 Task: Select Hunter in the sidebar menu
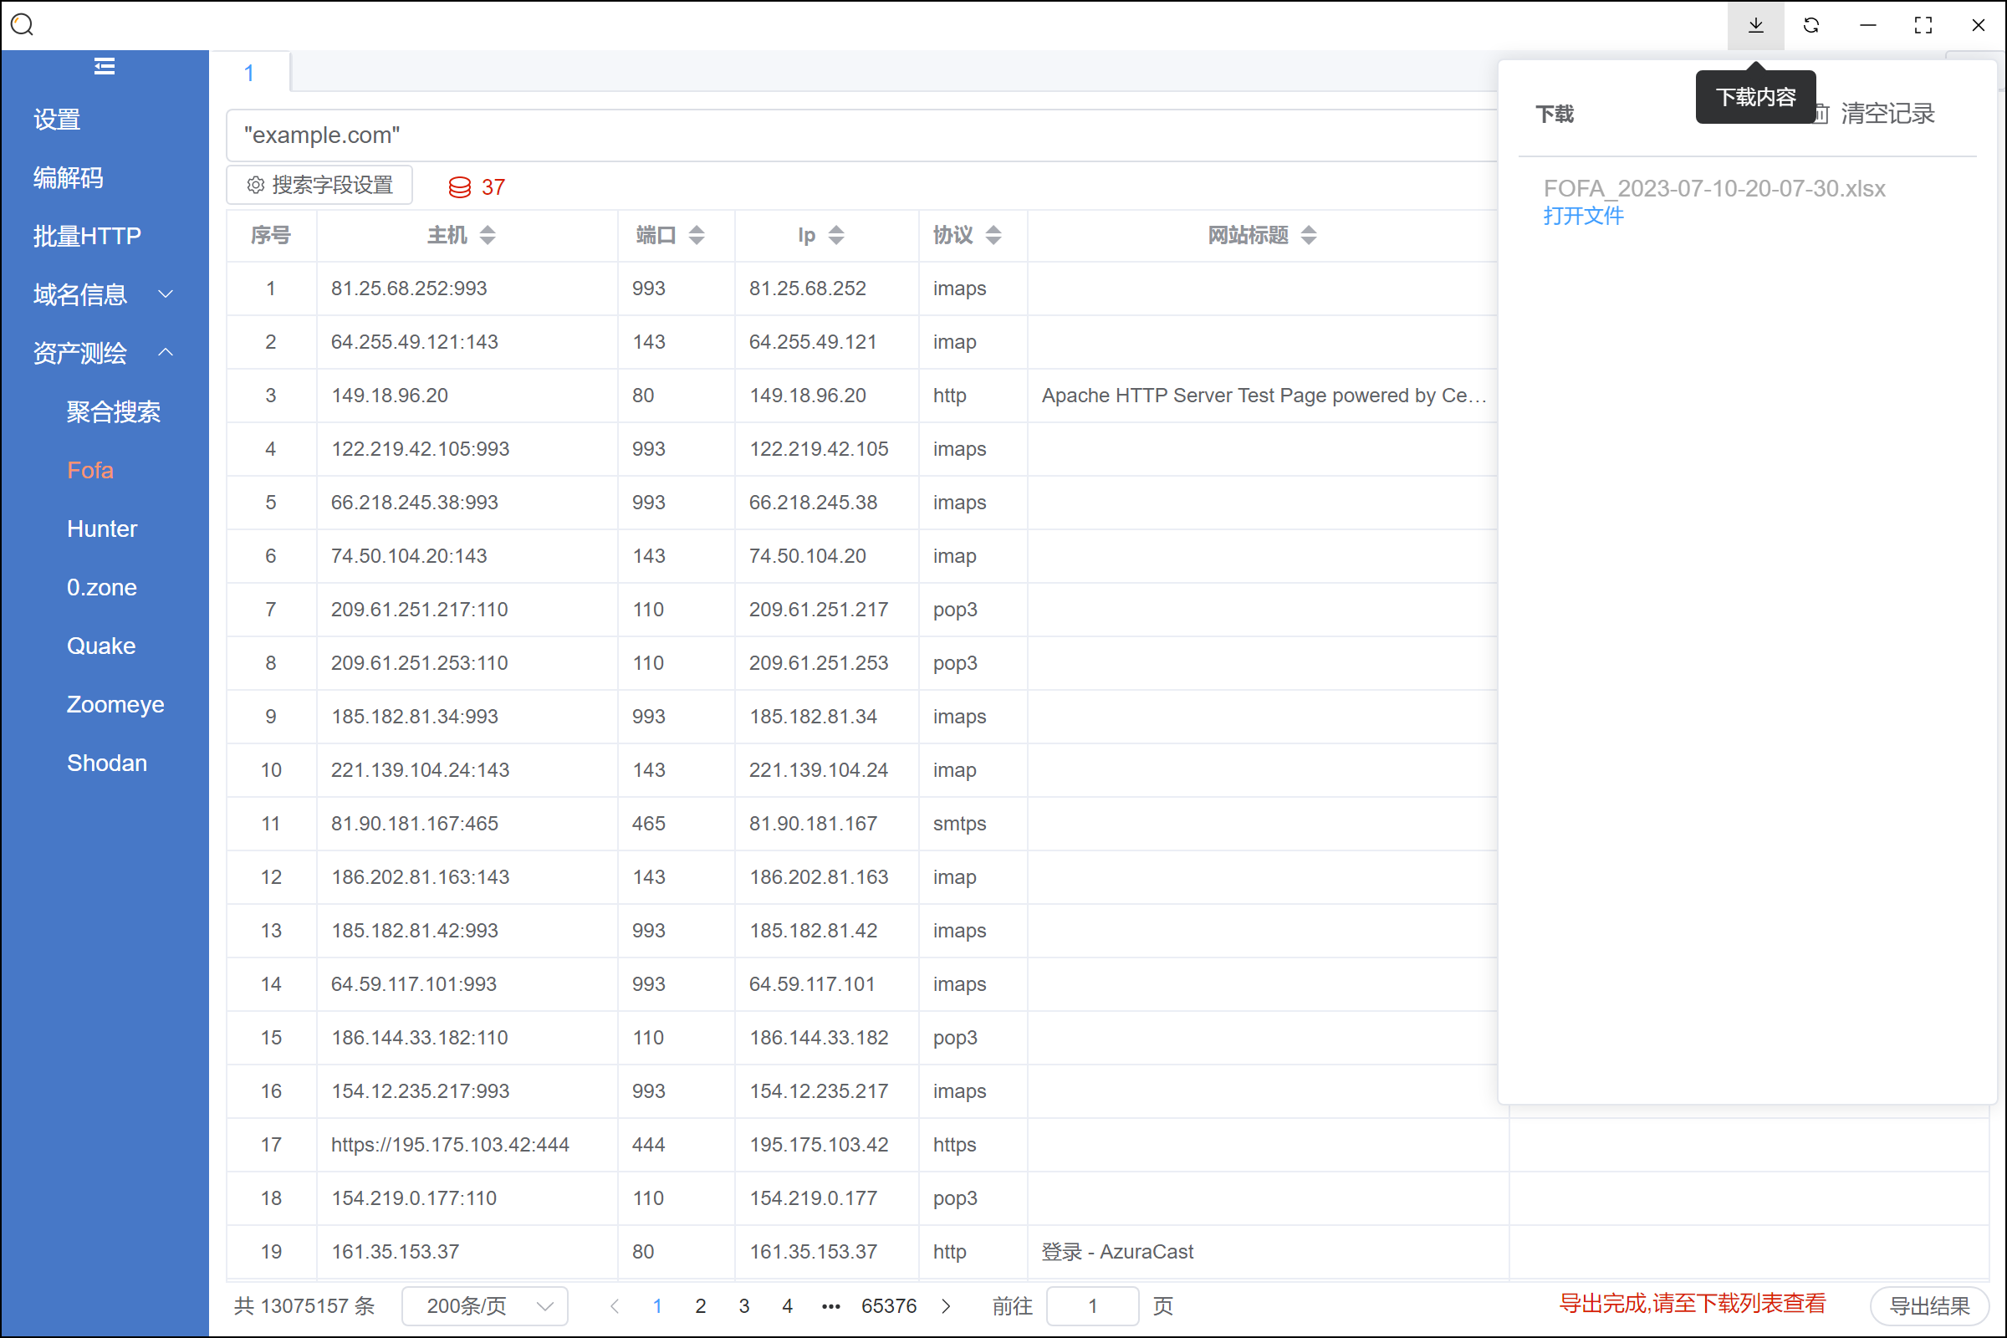pyautogui.click(x=101, y=529)
